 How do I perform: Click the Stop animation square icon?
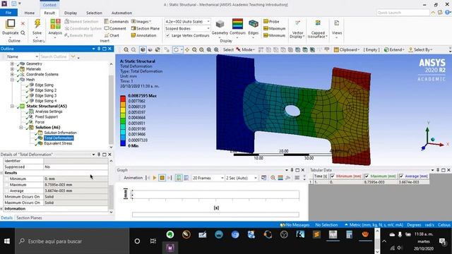[x=162, y=178]
